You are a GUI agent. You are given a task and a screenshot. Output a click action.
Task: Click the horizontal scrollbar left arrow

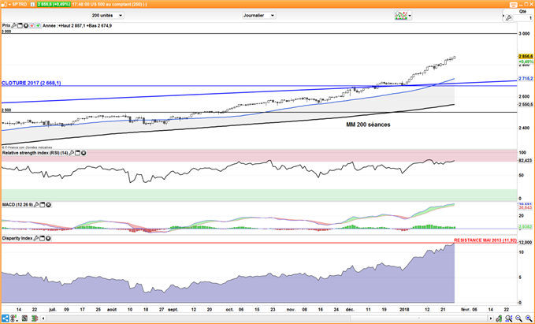(x=43, y=318)
